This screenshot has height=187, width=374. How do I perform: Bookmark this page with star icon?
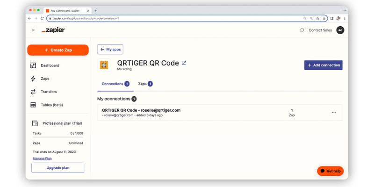pyautogui.click(x=324, y=18)
